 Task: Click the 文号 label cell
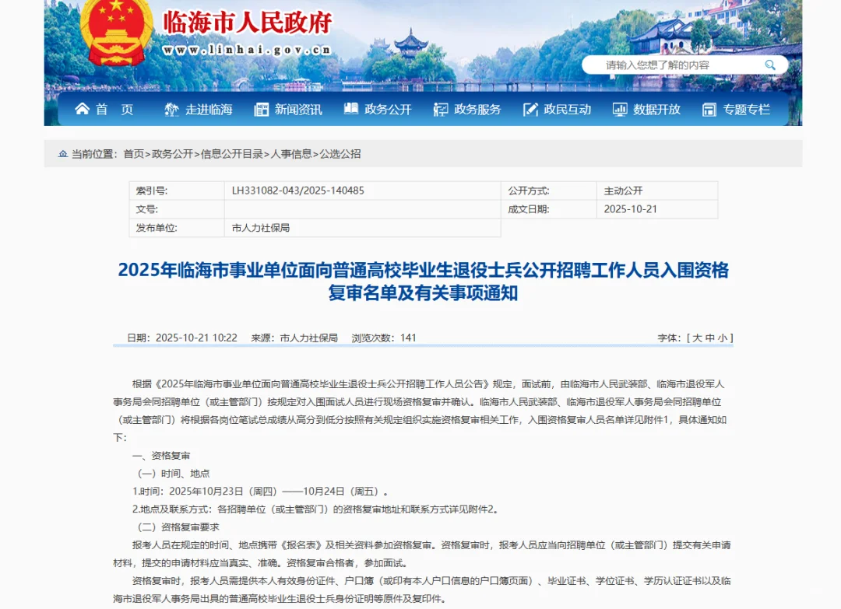pos(177,209)
